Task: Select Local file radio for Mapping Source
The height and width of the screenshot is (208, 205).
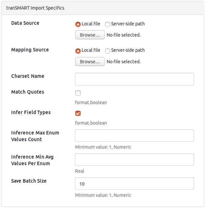Action: [78, 51]
